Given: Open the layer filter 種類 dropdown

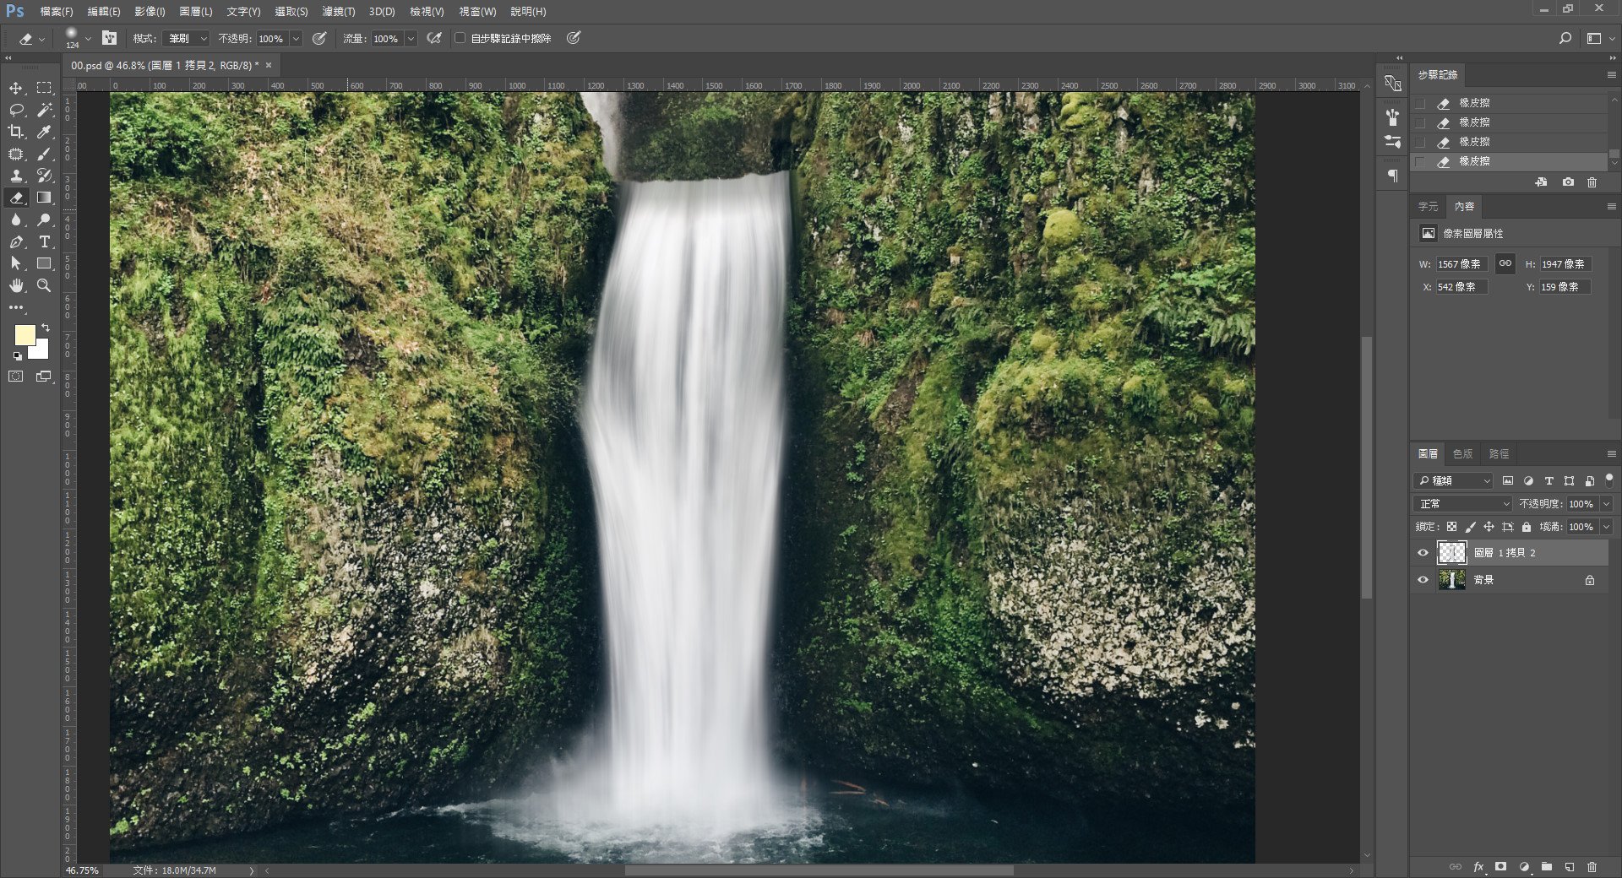Looking at the screenshot, I should [x=1453, y=480].
